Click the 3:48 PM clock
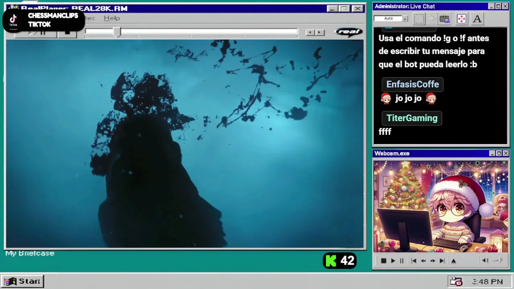514x289 pixels. [x=487, y=282]
